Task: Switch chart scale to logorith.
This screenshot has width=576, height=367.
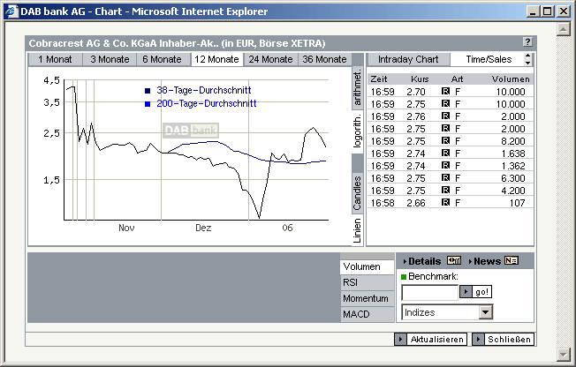Action: [358, 133]
